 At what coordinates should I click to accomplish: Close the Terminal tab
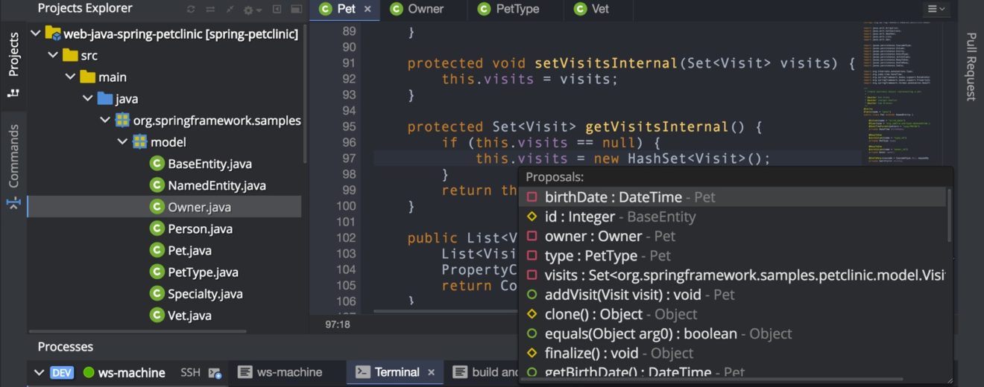coord(431,372)
